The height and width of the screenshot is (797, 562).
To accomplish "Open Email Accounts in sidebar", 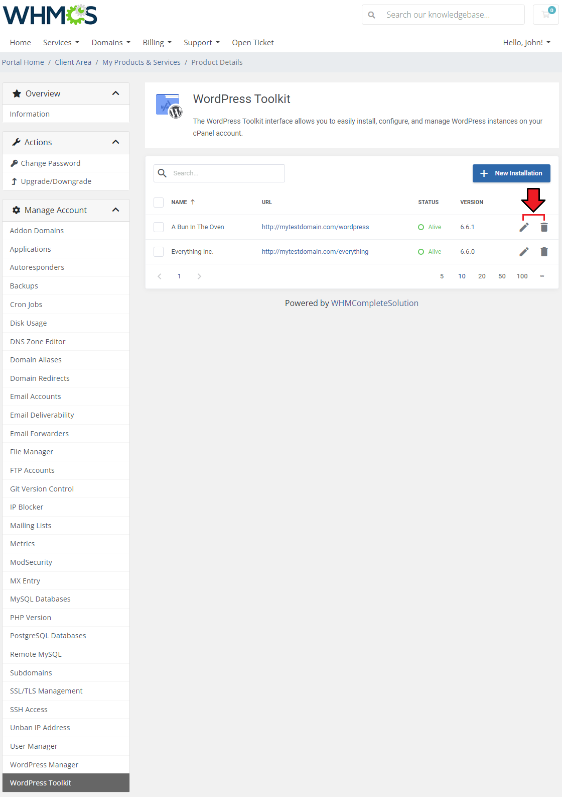I will 66,396.
